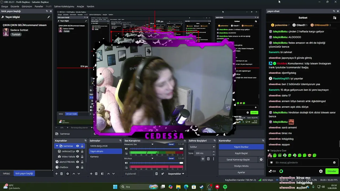The image size is (340, 191).
Task: Hide the chatbox source
Action: click(78, 167)
